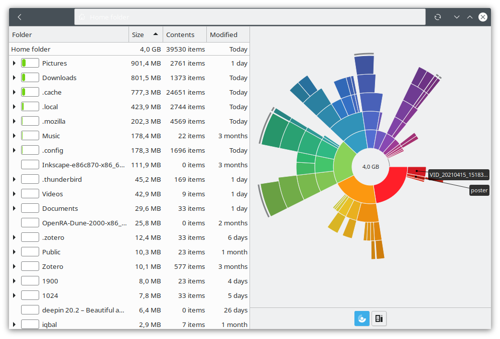The height and width of the screenshot is (339, 500).
Task: Select the deepin 20.2 entry
Action: tap(129, 310)
